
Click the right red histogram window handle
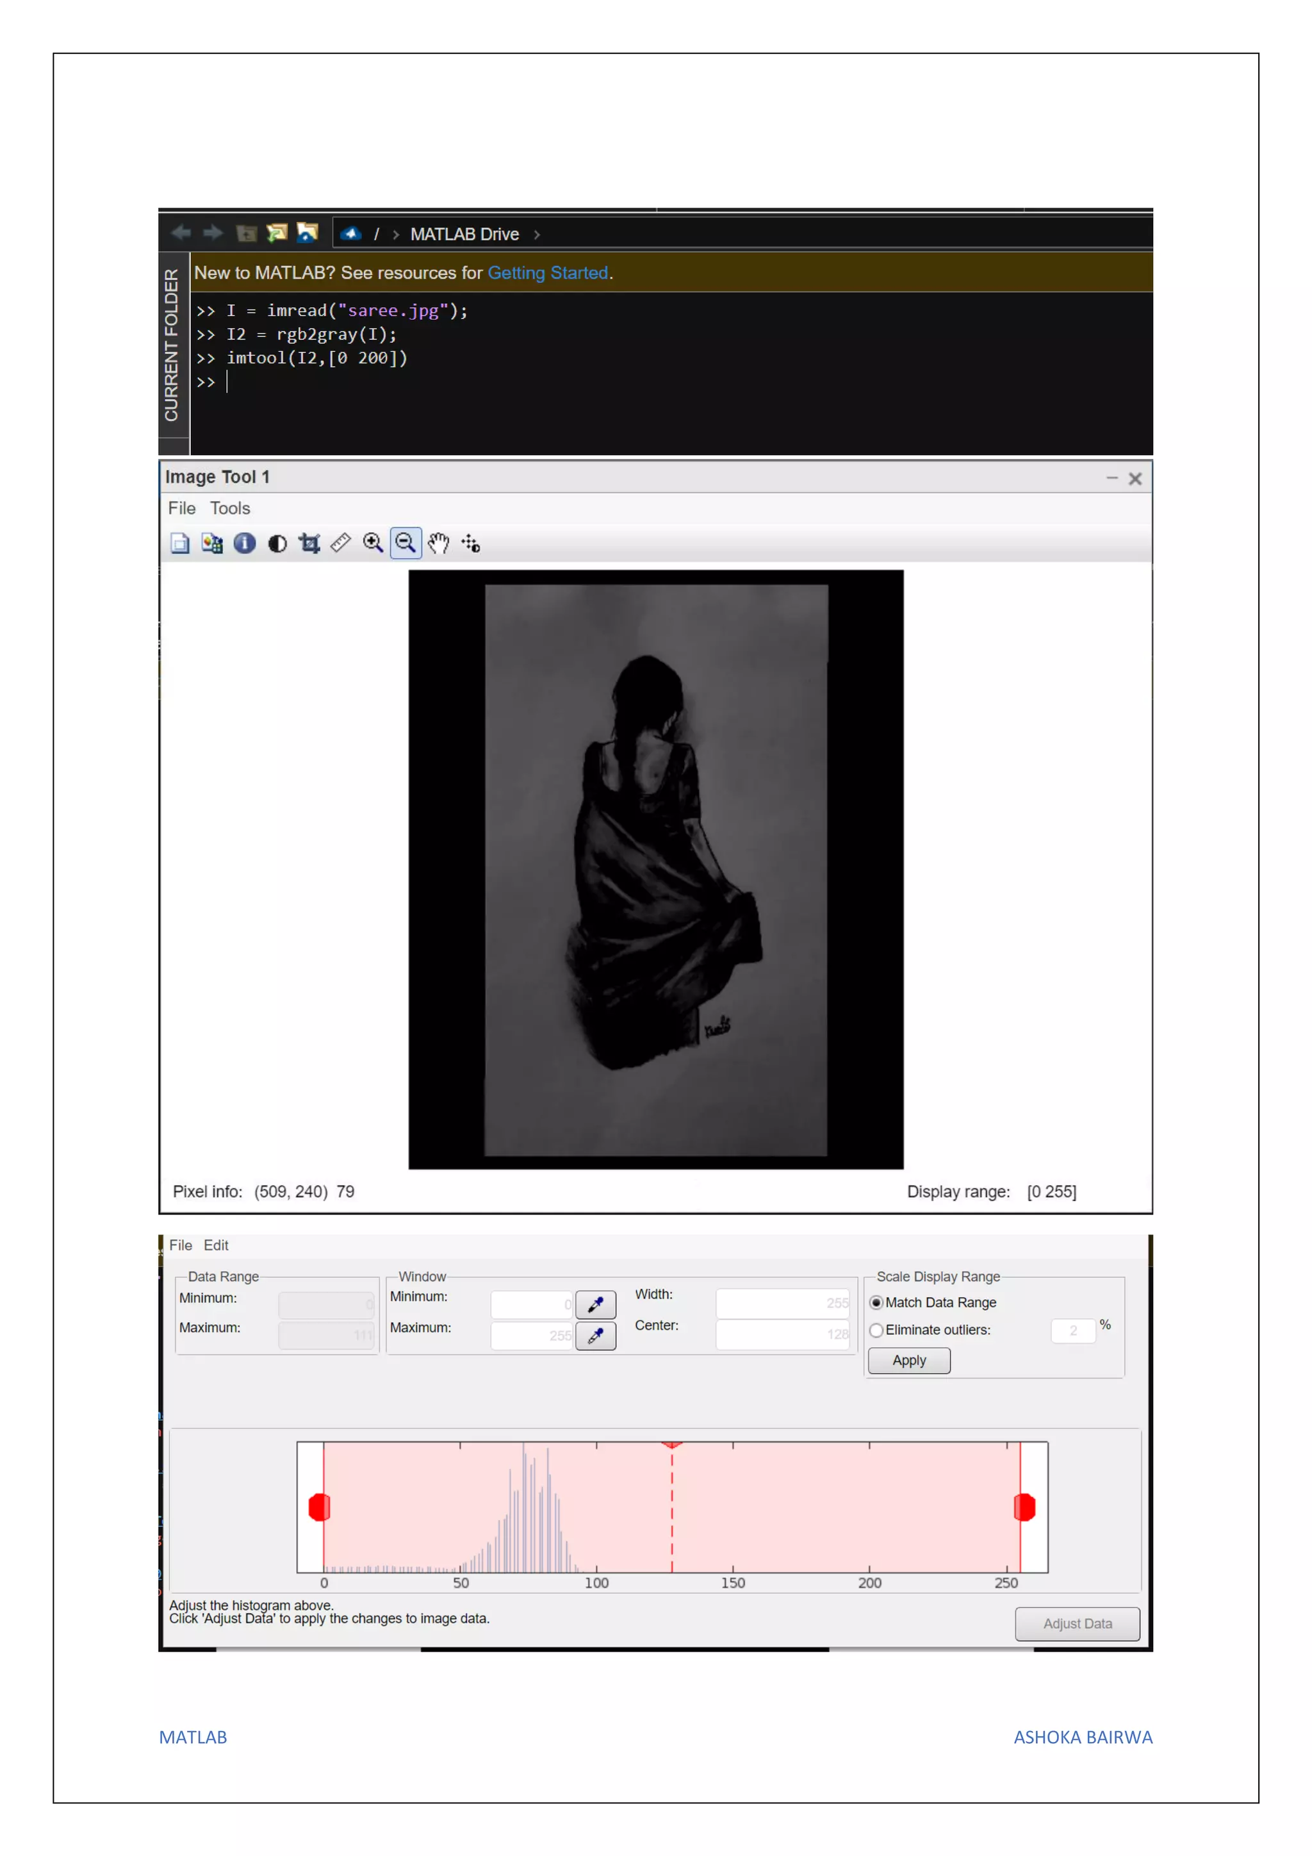1024,1507
